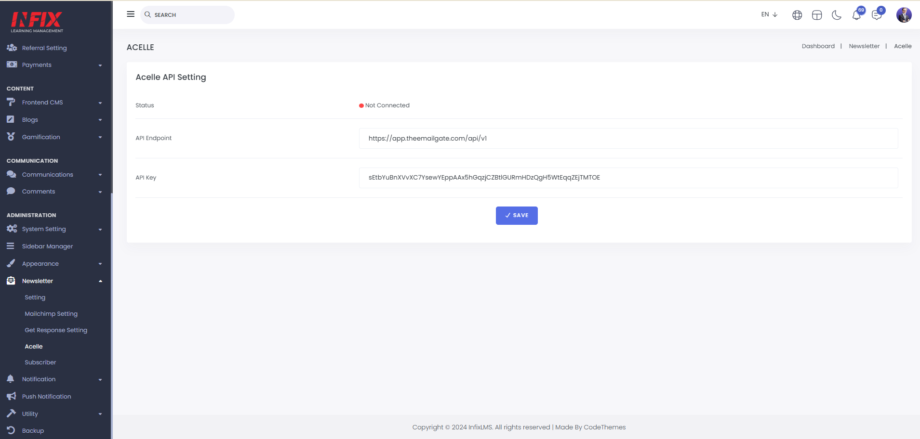Collapse the Newsletter submenu arrow
The image size is (920, 439).
pyautogui.click(x=100, y=281)
